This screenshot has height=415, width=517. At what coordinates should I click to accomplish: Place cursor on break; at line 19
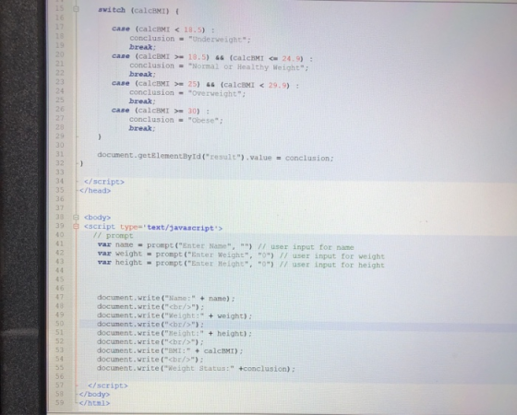[142, 47]
